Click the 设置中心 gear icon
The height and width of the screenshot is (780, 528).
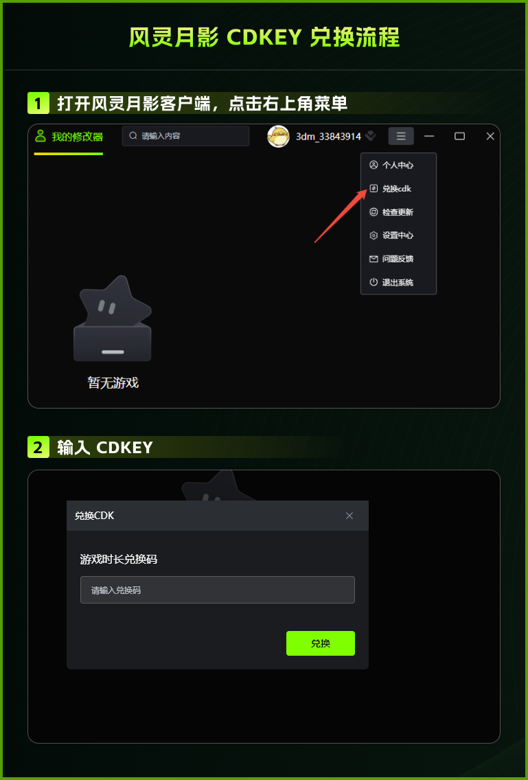[374, 236]
